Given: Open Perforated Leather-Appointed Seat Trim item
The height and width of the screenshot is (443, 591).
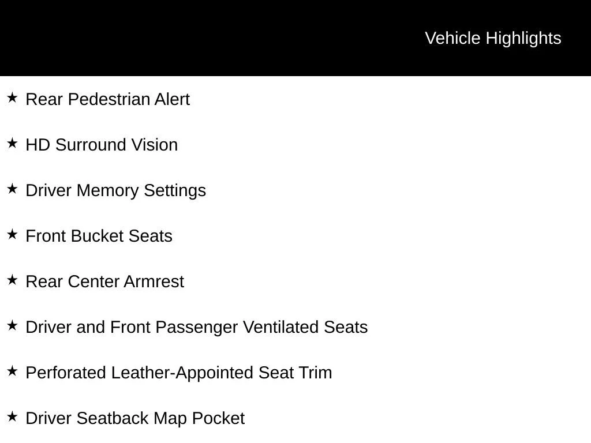Looking at the screenshot, I should pos(179,373).
